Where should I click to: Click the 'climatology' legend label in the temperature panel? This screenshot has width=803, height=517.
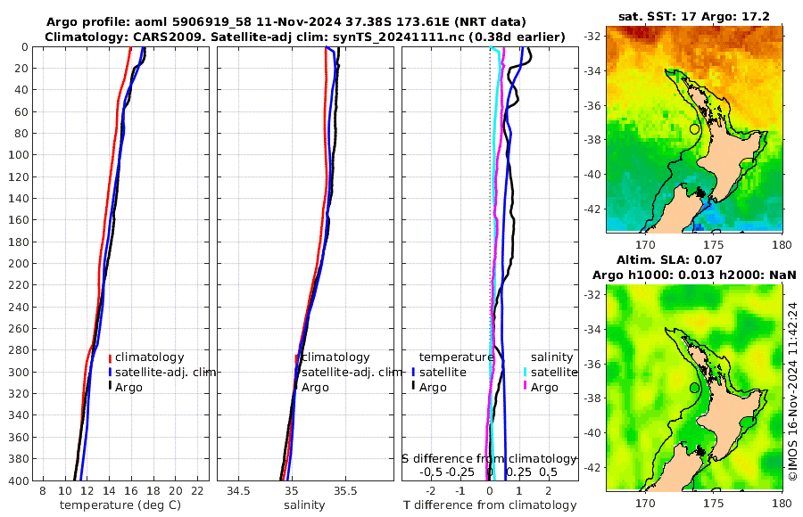[150, 357]
